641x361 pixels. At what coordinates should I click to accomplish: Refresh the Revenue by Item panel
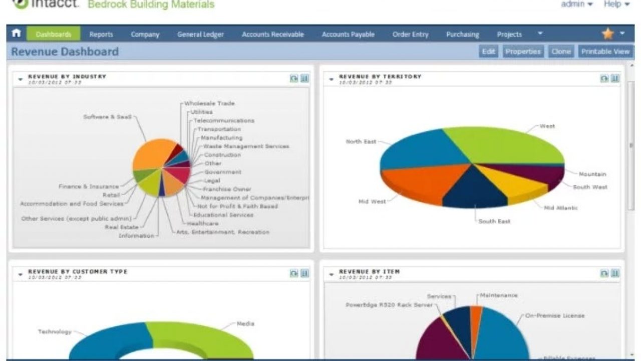pos(604,273)
